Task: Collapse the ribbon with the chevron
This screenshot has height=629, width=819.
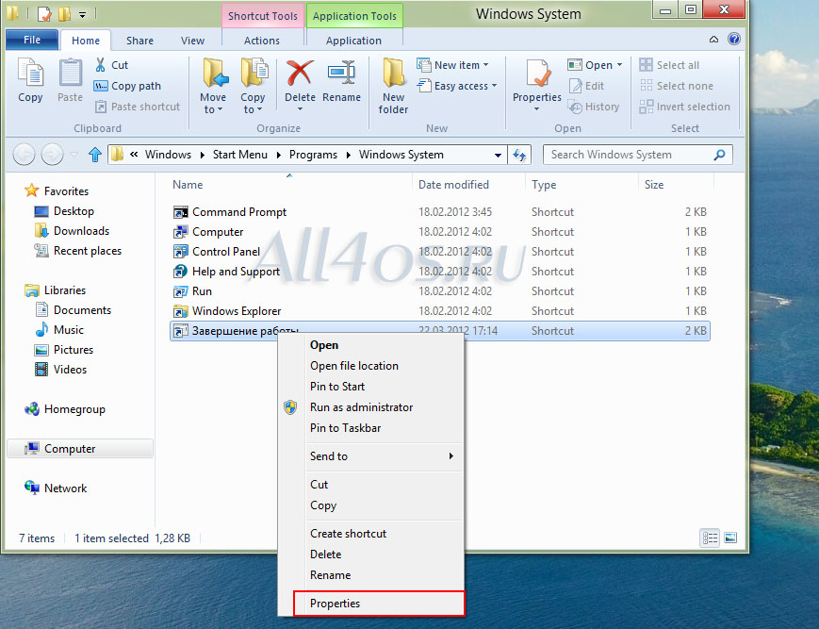Action: point(714,40)
